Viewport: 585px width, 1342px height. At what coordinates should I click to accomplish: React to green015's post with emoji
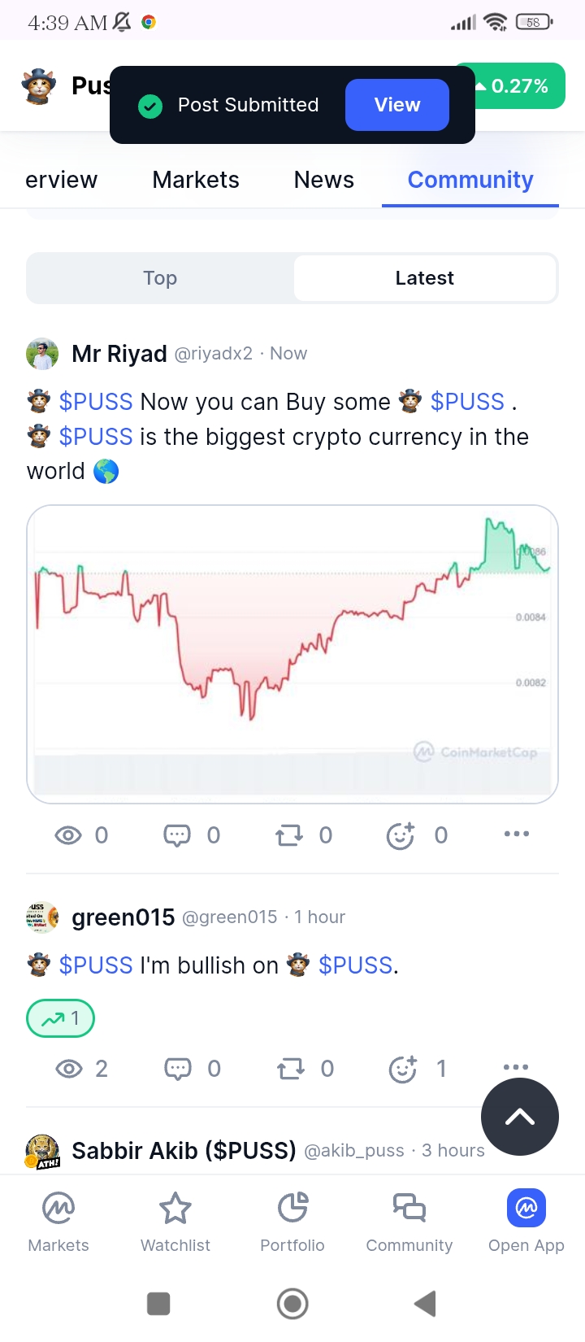point(402,1068)
